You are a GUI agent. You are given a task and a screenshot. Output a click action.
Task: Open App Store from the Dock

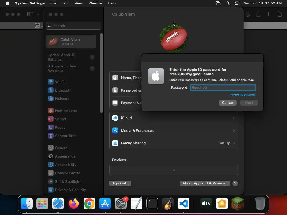(105, 204)
